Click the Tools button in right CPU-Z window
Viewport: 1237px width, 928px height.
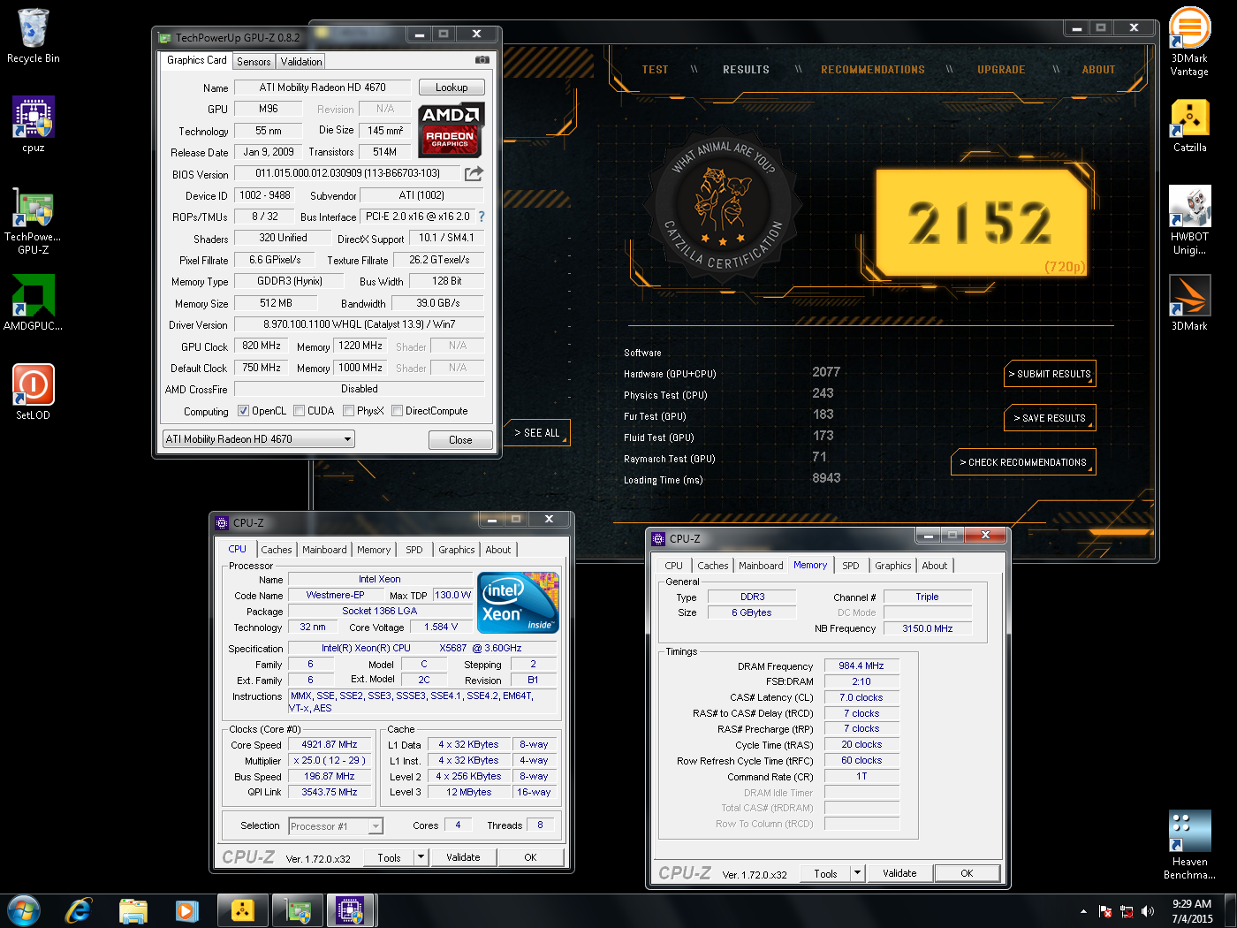point(825,873)
